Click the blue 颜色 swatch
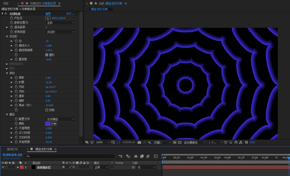290x176 pixels. [x=48, y=124]
